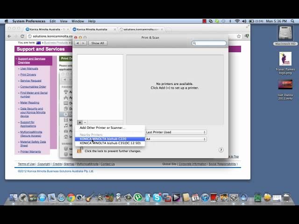Open Meter Reading link
299x224 pixels.
click(x=30, y=103)
